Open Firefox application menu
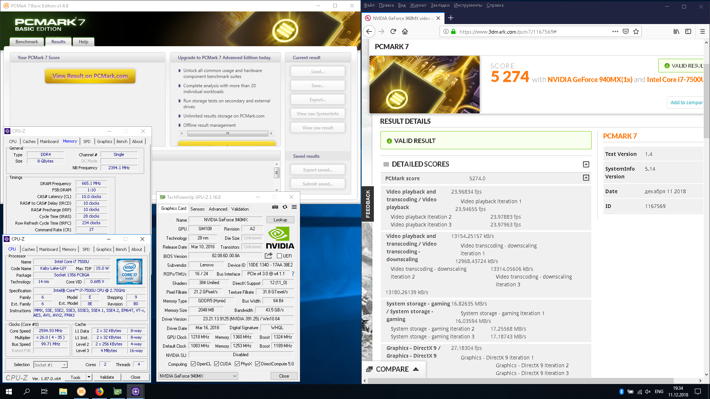This screenshot has width=710, height=399. point(702,31)
